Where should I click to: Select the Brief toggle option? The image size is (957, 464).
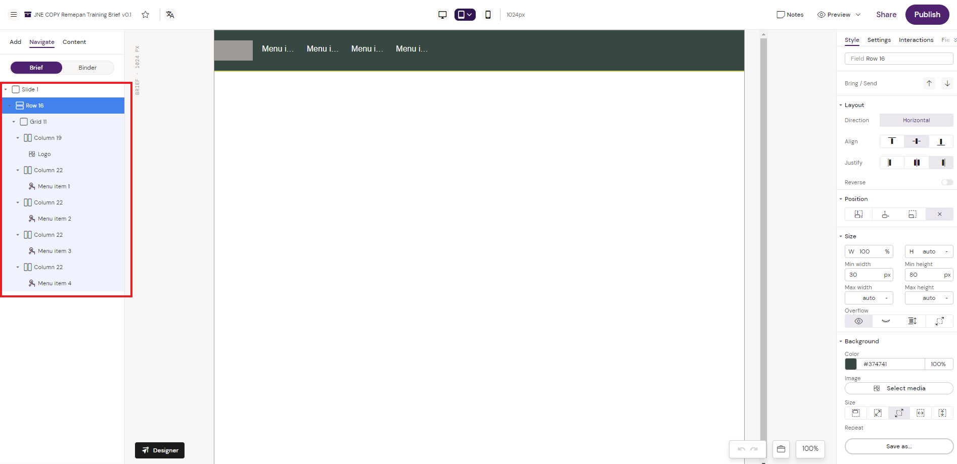tap(36, 68)
